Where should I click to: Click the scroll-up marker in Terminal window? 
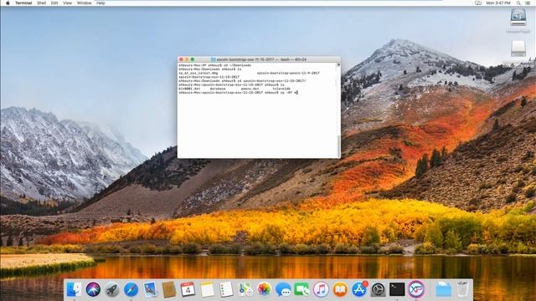point(338,64)
